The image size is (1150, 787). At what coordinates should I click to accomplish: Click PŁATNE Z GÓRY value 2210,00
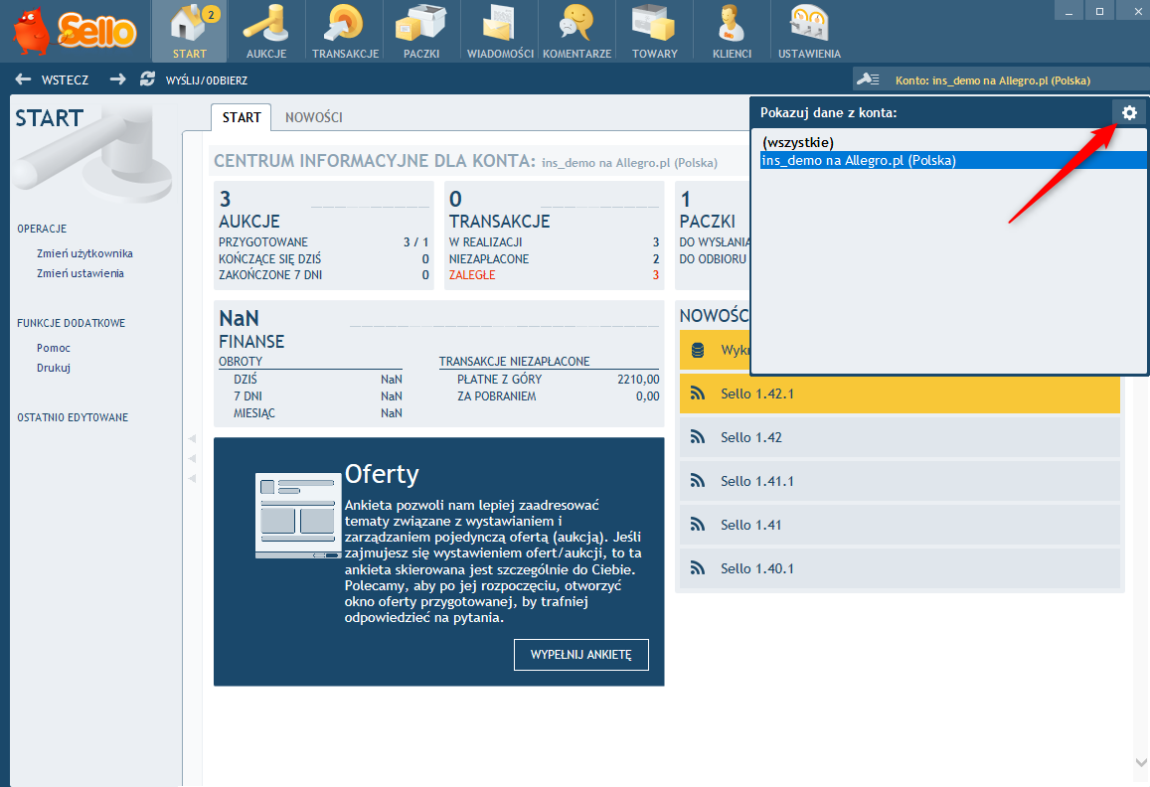click(638, 380)
